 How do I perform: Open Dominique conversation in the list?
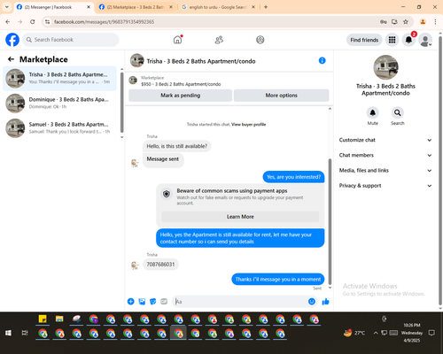[x=60, y=103]
